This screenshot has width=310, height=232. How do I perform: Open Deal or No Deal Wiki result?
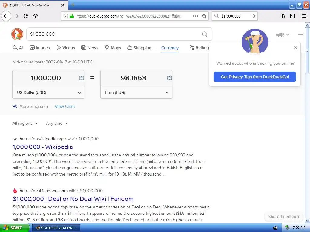73,199
